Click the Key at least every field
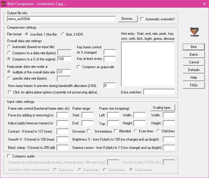Viewport: 209px width, 178px height. 110,59
